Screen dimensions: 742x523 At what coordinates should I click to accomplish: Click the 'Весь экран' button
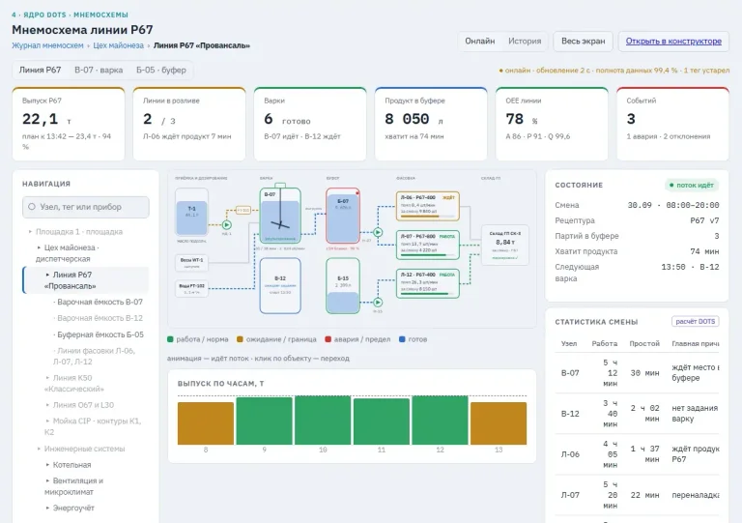583,42
